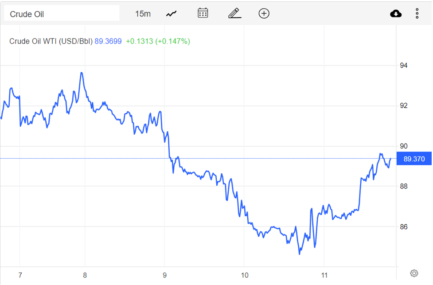Click the date 7 axis label
433x285 pixels.
tap(20, 275)
